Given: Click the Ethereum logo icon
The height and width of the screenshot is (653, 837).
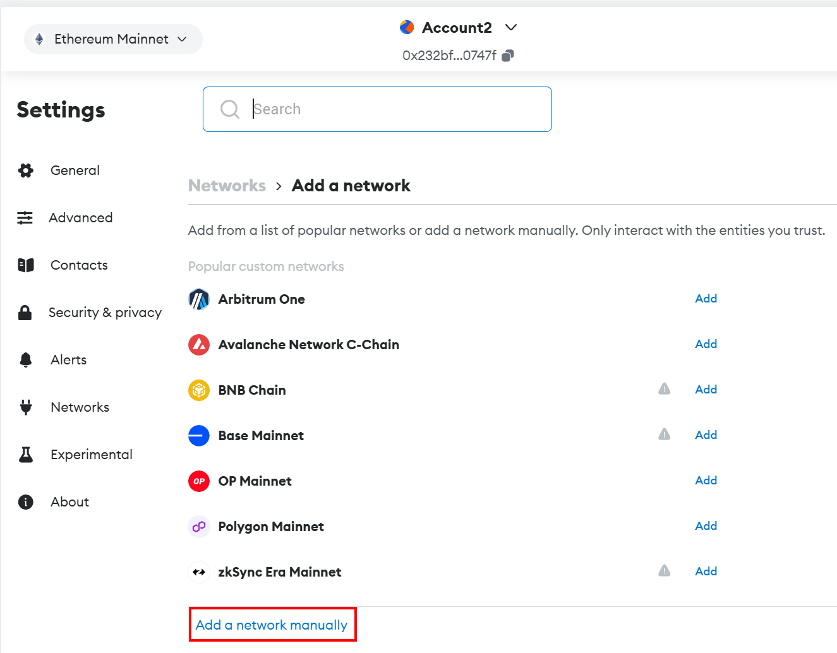Looking at the screenshot, I should point(40,39).
